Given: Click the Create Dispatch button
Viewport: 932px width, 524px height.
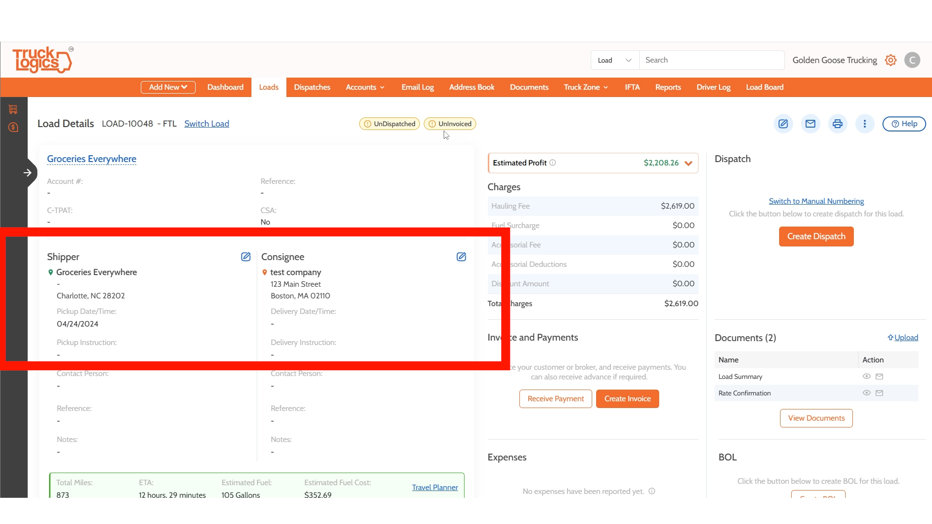Looking at the screenshot, I should [816, 236].
